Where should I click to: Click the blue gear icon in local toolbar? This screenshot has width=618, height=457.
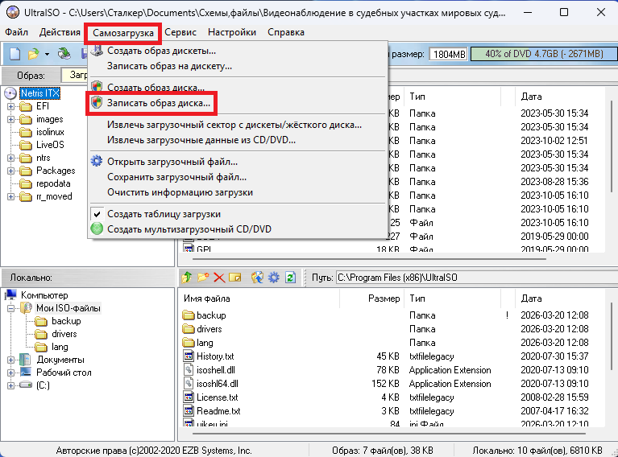click(273, 278)
